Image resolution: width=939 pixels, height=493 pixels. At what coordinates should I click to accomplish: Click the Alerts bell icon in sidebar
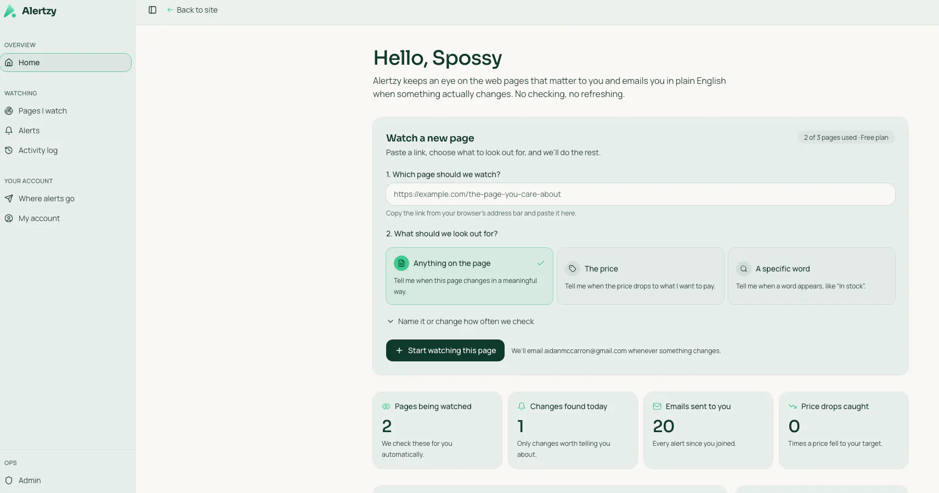(x=9, y=131)
